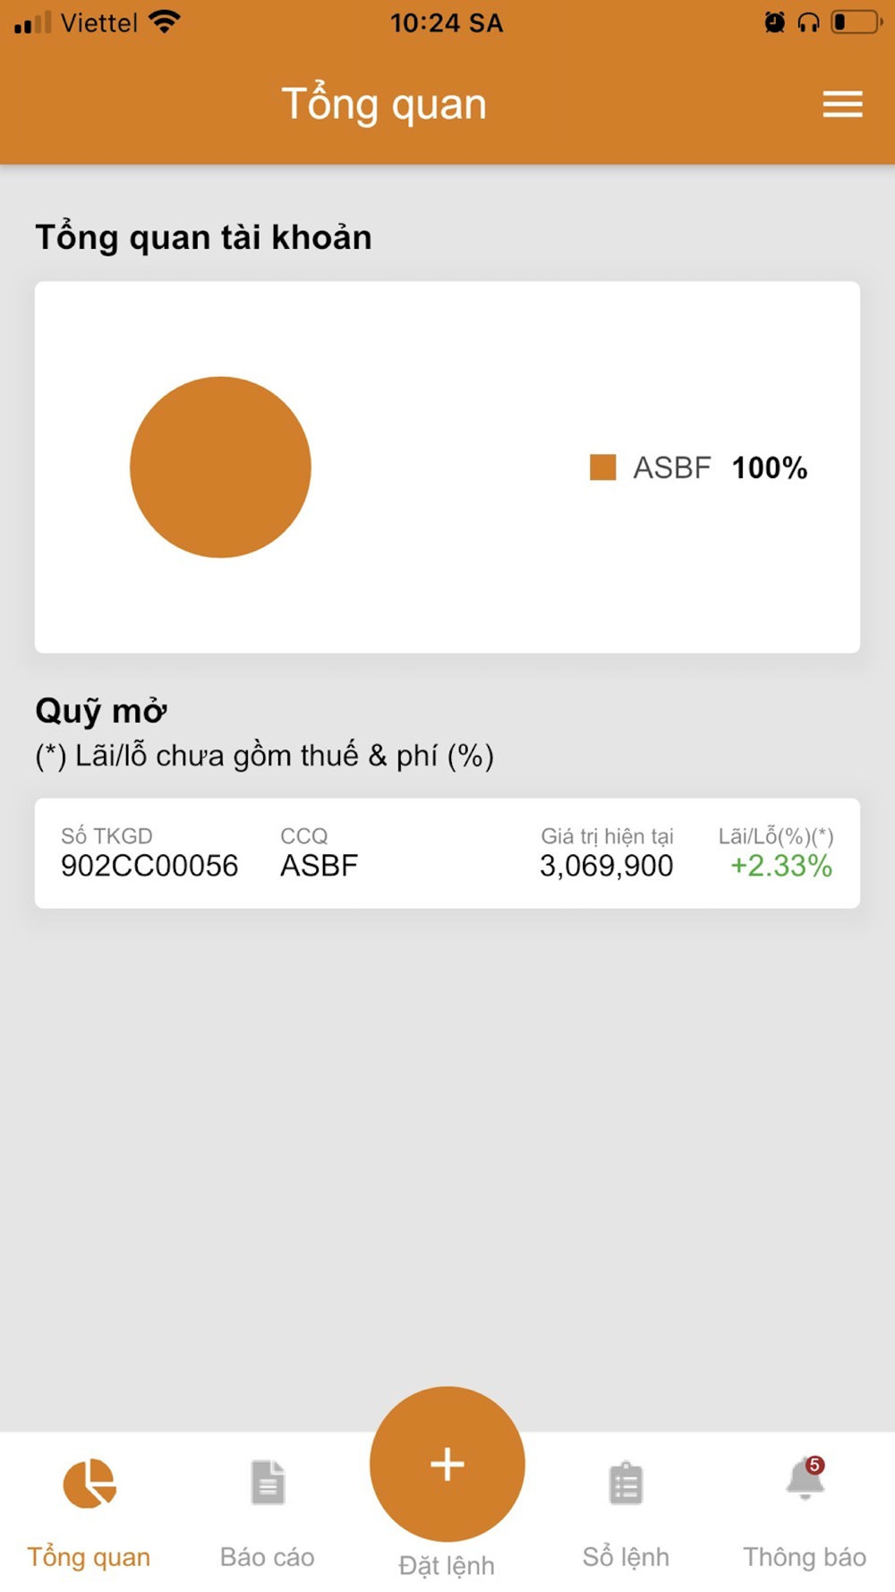Image resolution: width=895 pixels, height=1592 pixels.
Task: Tap the orange plus Đặt lệnh button
Action: point(447,1464)
